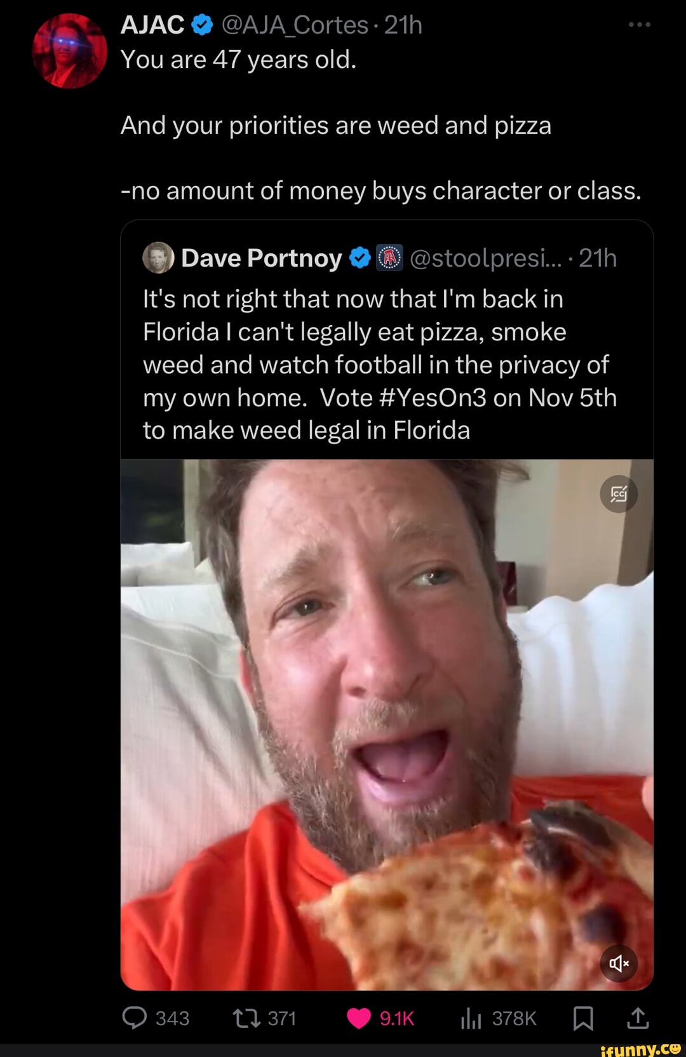Viewport: 686px width, 1057px height.
Task: Share the tweet via upload icon
Action: pyautogui.click(x=638, y=1018)
